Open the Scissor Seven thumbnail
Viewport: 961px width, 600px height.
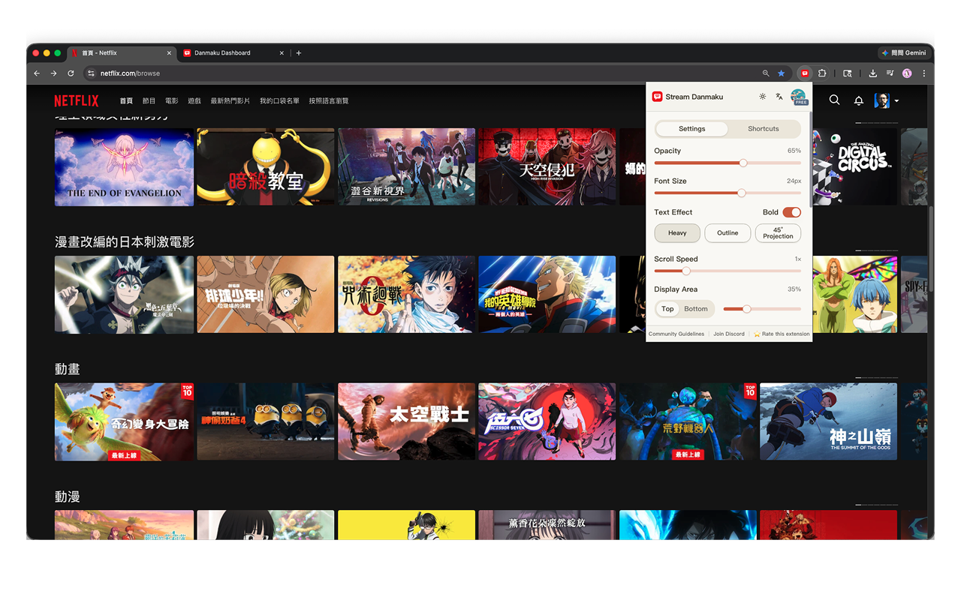coord(547,421)
